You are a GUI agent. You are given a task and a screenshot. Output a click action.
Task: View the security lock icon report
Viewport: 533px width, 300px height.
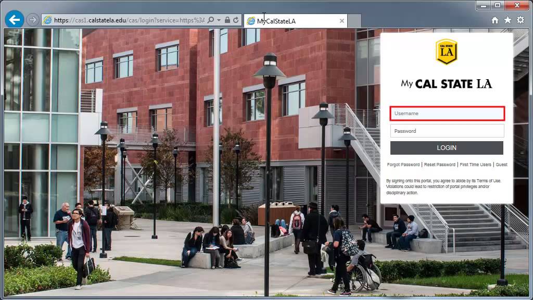[x=227, y=20]
